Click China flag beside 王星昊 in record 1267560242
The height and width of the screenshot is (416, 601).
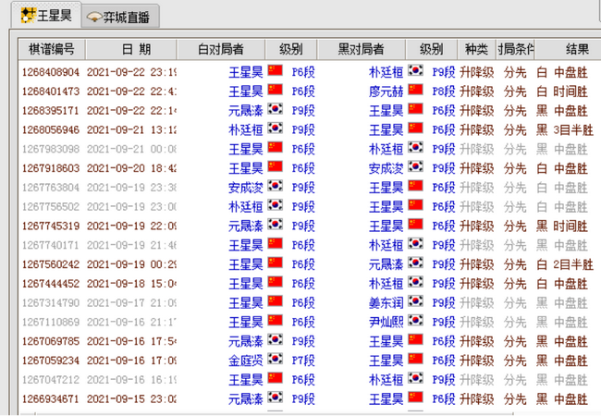276,263
